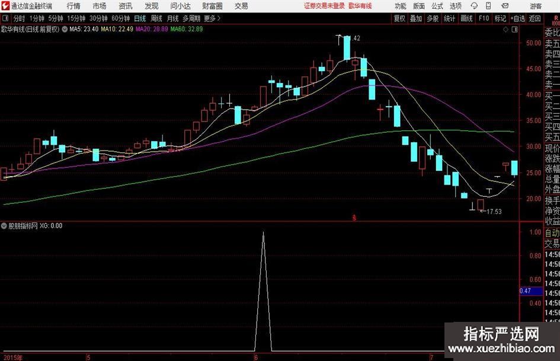The width and height of the screenshot is (560, 361).
Task: Open the 公式 formula menu
Action: (437, 6)
